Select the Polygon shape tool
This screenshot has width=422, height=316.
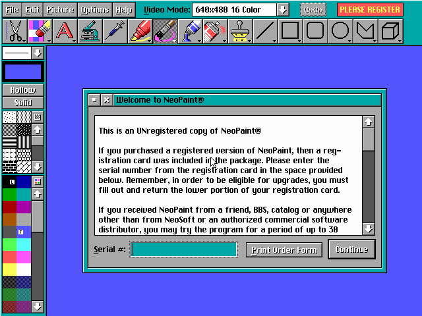[x=365, y=31]
